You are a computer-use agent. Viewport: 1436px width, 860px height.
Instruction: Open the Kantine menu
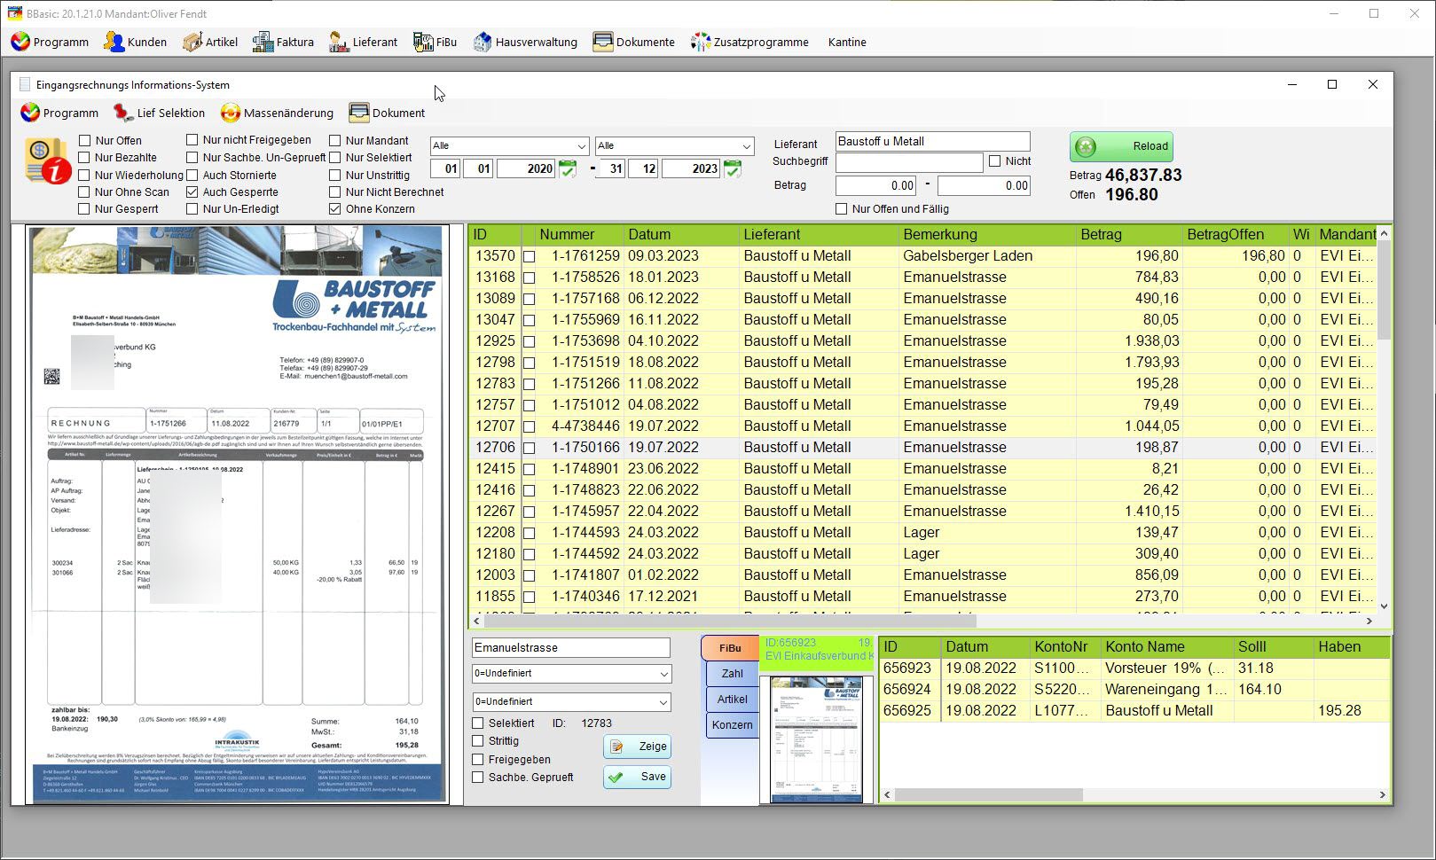(847, 42)
